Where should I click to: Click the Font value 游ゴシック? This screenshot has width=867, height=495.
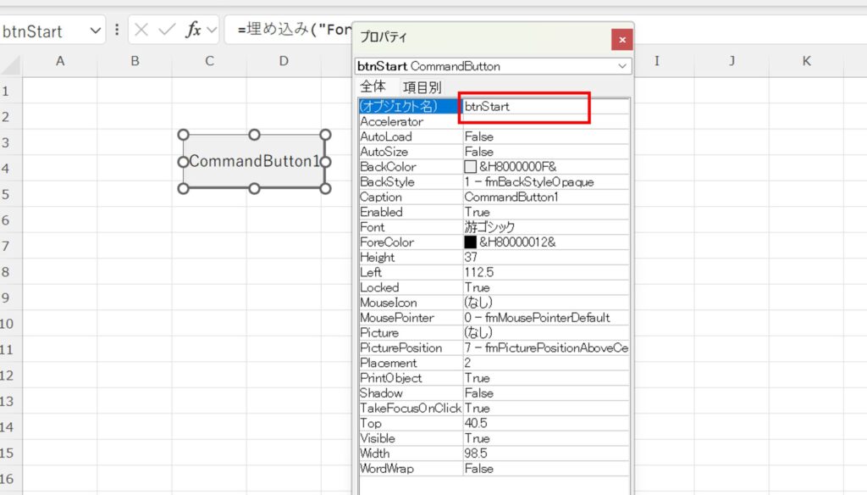(489, 227)
